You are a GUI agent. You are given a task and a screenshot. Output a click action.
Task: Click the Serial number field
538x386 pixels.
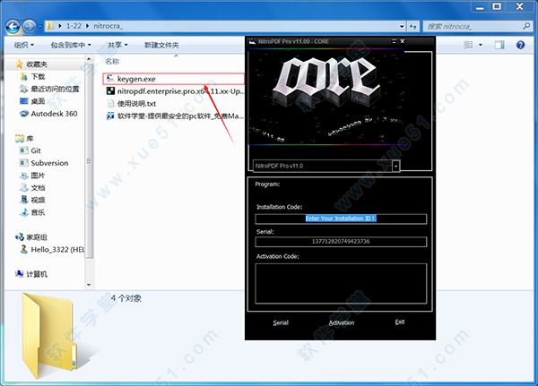pos(341,242)
